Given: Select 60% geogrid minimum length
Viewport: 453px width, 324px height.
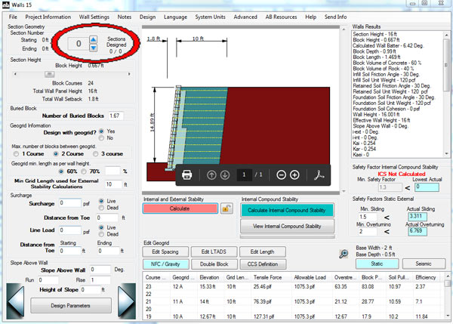Looking at the screenshot, I should click(x=61, y=171).
